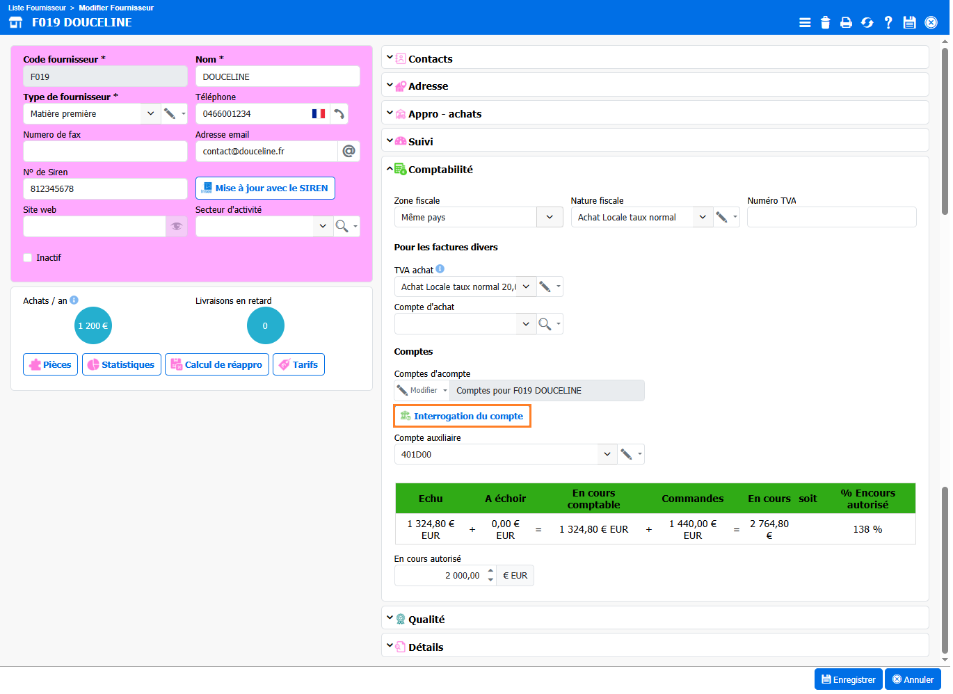This screenshot has width=953, height=694.
Task: Click the refresh icon in header
Action: point(867,22)
